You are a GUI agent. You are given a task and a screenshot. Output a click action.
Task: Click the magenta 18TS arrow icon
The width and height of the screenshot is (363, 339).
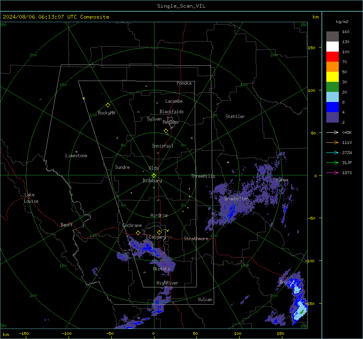pos(332,173)
